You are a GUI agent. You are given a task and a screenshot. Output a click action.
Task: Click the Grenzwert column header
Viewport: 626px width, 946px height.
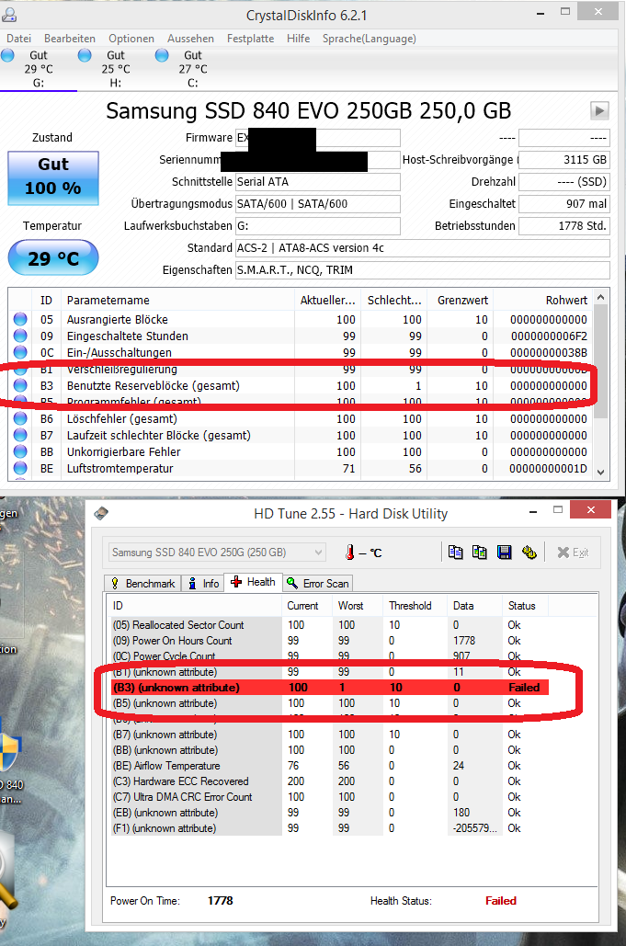(x=462, y=300)
